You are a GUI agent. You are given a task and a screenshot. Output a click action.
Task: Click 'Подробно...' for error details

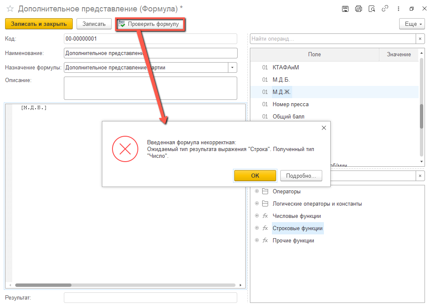pyautogui.click(x=301, y=176)
